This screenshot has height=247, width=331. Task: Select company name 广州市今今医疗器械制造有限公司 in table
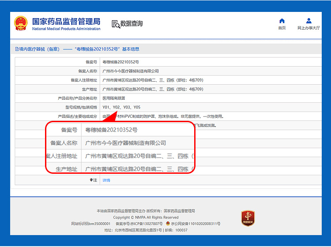(x=131, y=71)
